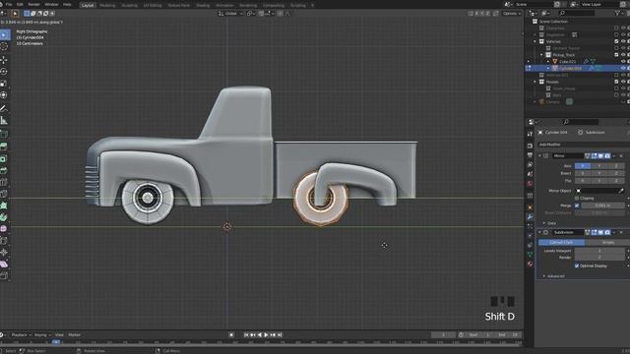The height and width of the screenshot is (354, 630).
Task: Select the Measure tool
Action: coord(4,120)
